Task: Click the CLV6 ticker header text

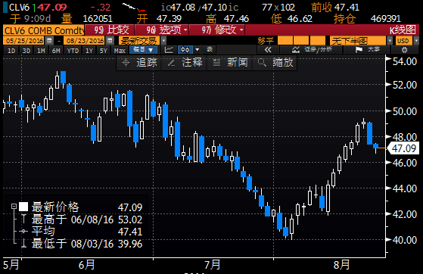Action: (19, 8)
